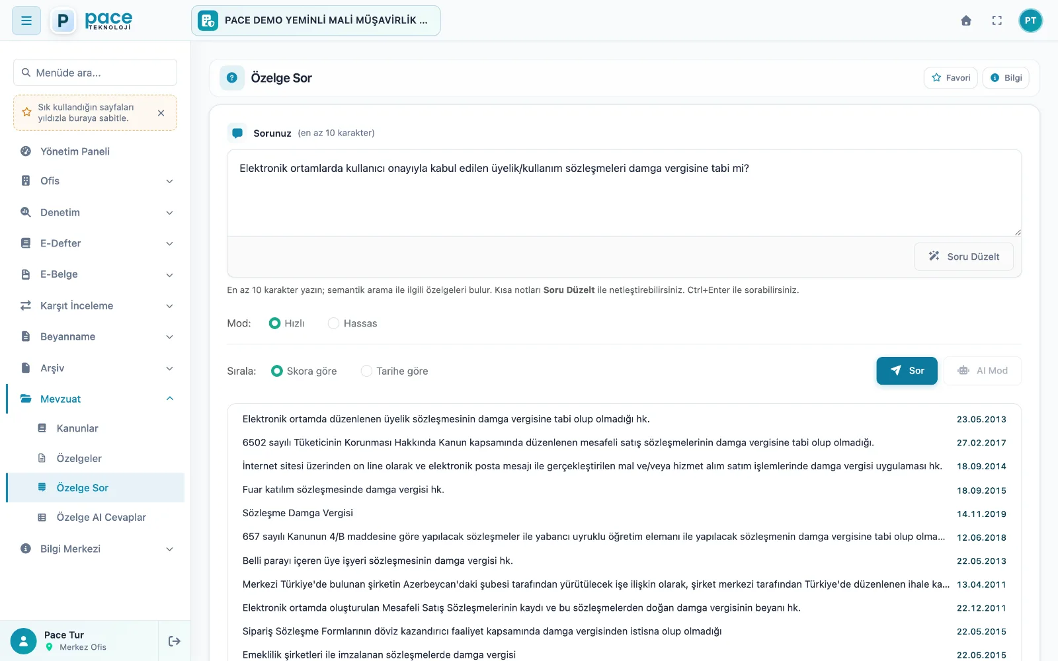Select the Hassas mode radio
Screen dimensions: 1058x661
(333, 323)
